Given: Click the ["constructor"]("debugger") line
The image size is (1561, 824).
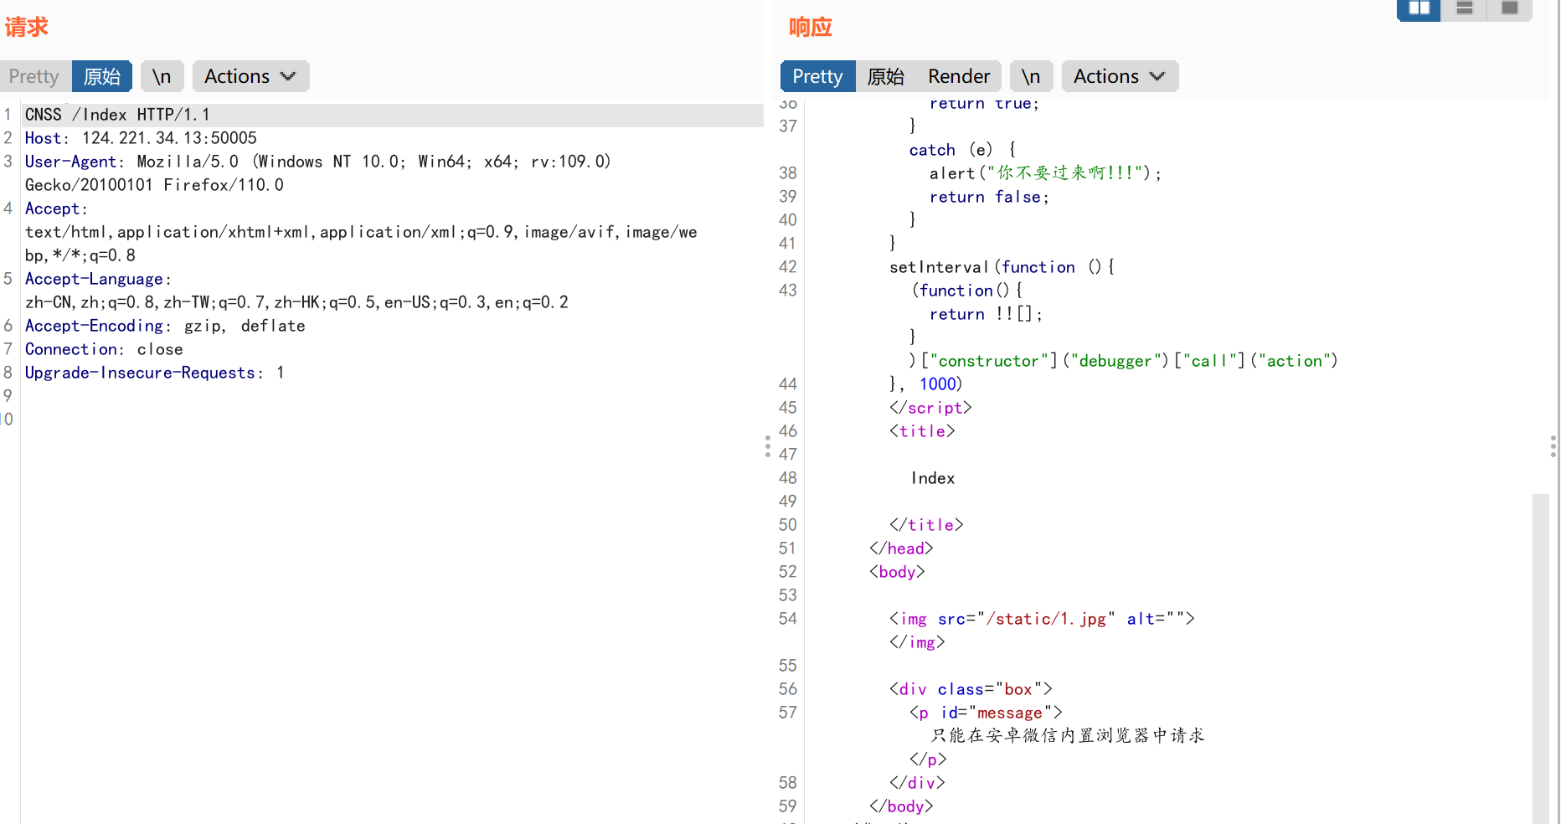Looking at the screenshot, I should click(x=1124, y=361).
